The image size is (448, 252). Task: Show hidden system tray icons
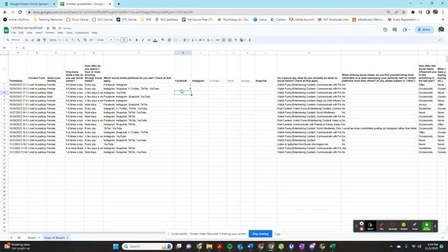coord(391,246)
